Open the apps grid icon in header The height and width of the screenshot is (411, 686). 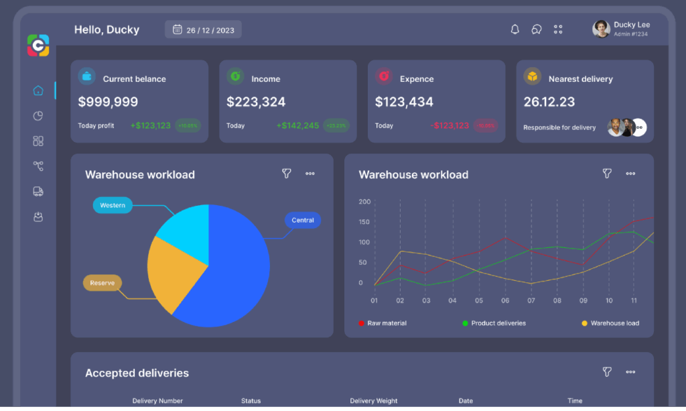[558, 30]
